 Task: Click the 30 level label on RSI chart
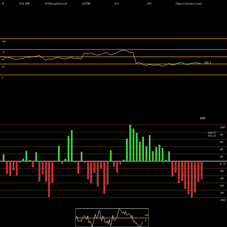coord(3,67)
